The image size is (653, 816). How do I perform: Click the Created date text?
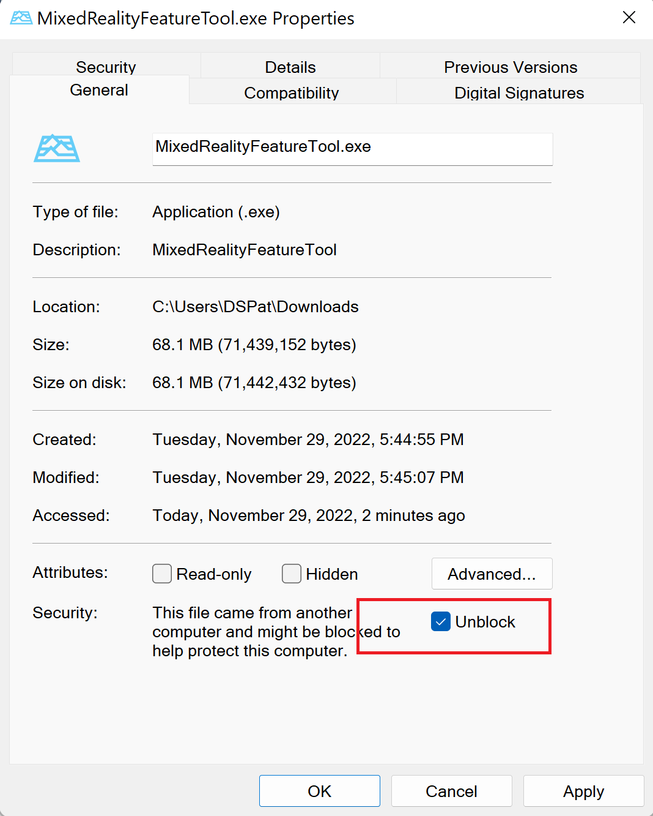pos(308,439)
